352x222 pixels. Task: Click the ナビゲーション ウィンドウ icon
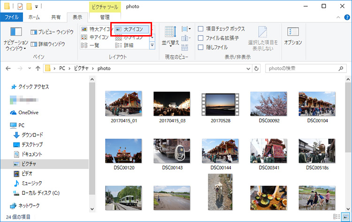(x=16, y=33)
